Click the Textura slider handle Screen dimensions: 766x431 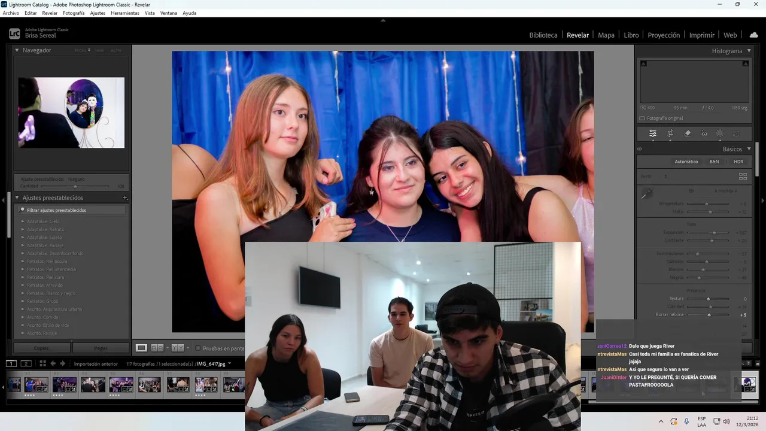[x=709, y=299]
